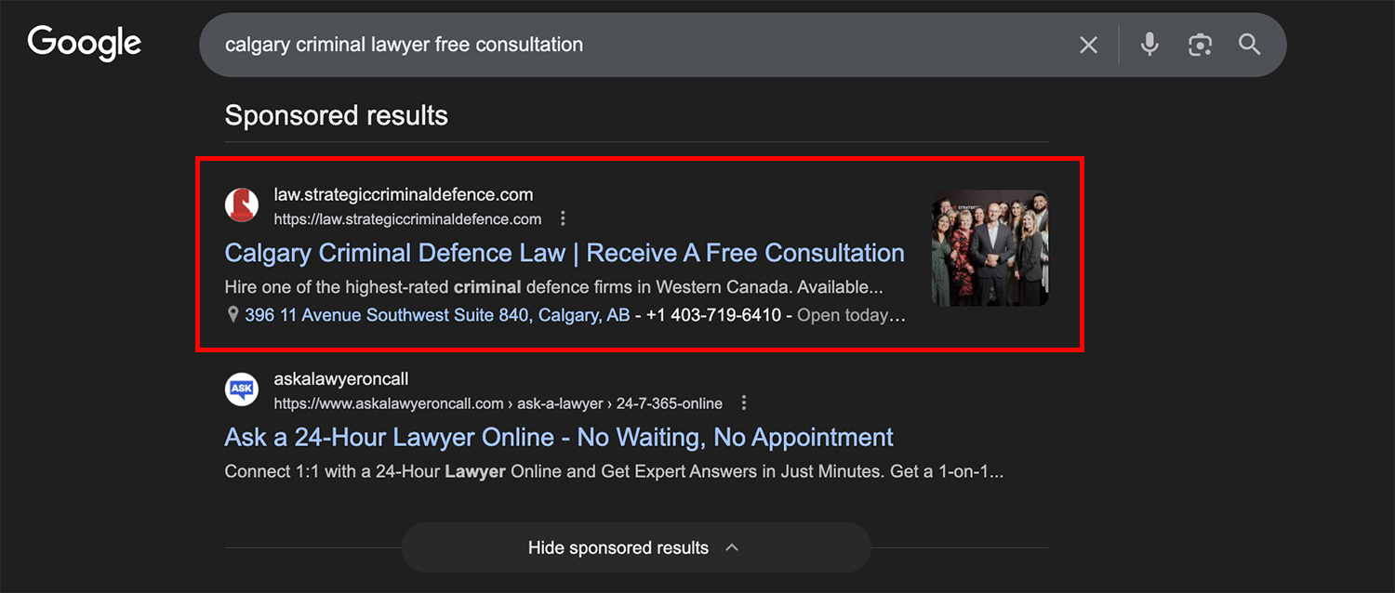Open the three-dot menu beside the askalawyeroncall URL

coord(743,403)
